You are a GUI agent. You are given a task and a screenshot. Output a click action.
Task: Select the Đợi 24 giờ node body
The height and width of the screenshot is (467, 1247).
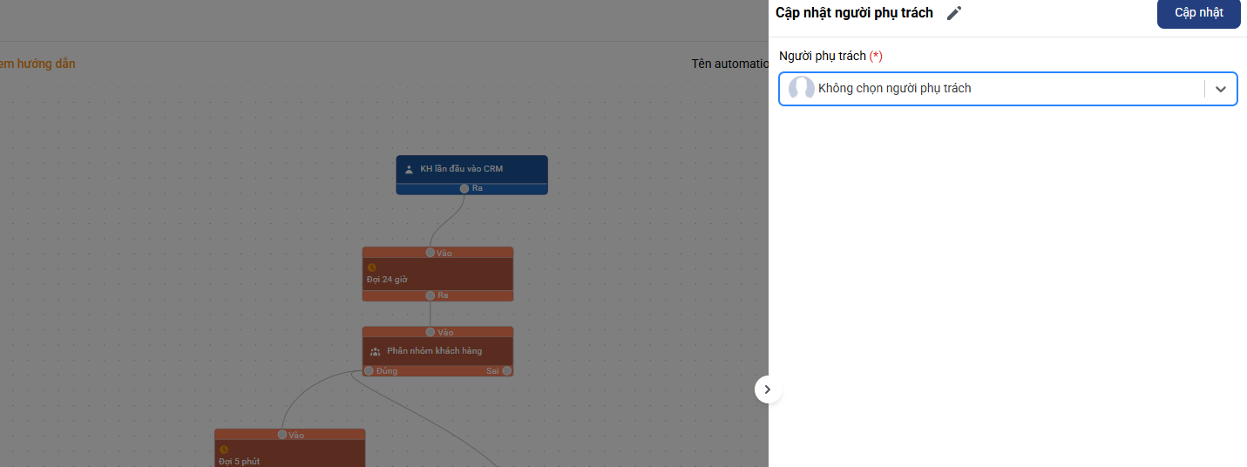point(437,275)
